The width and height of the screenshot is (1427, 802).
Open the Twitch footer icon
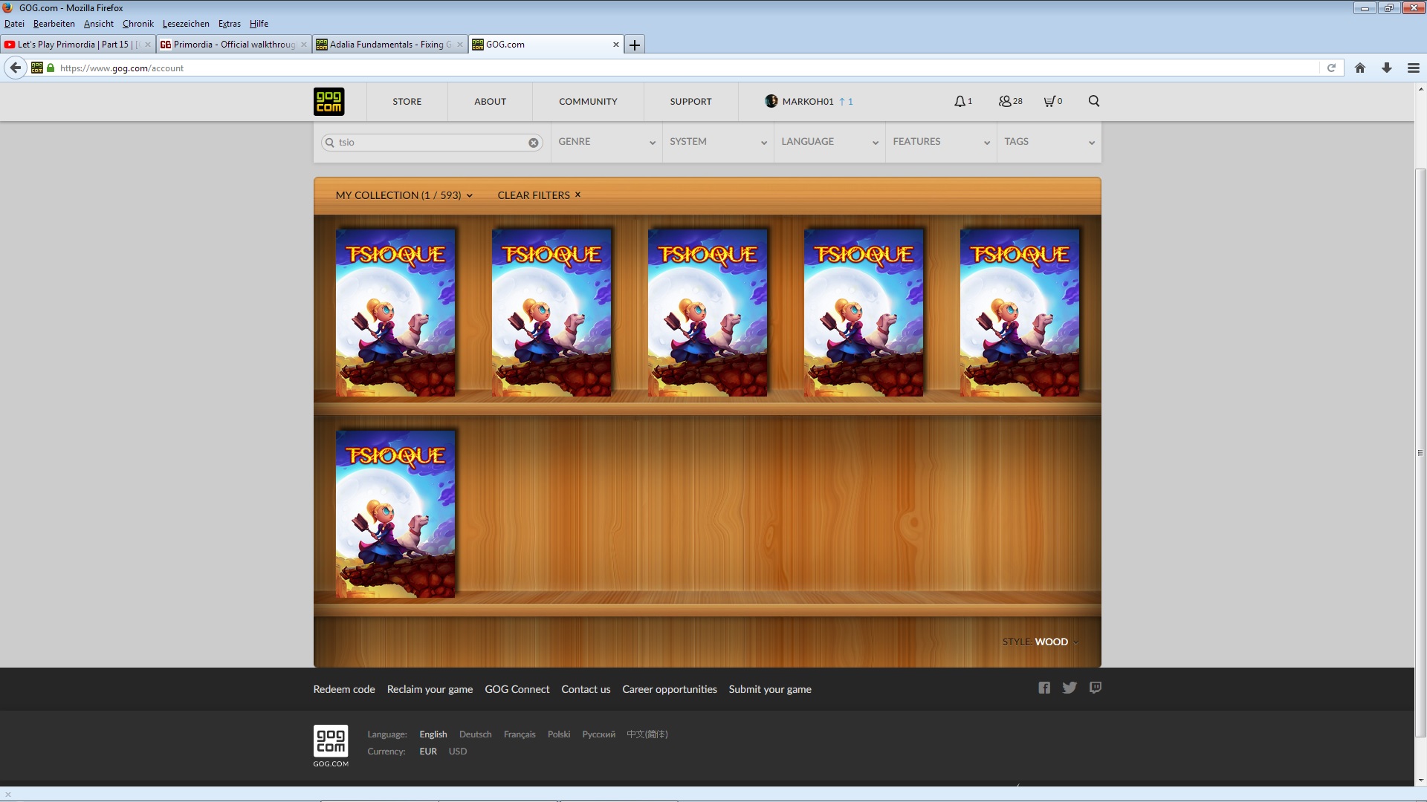click(x=1095, y=688)
